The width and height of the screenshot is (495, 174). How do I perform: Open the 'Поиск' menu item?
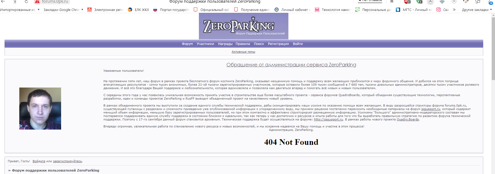click(x=259, y=44)
